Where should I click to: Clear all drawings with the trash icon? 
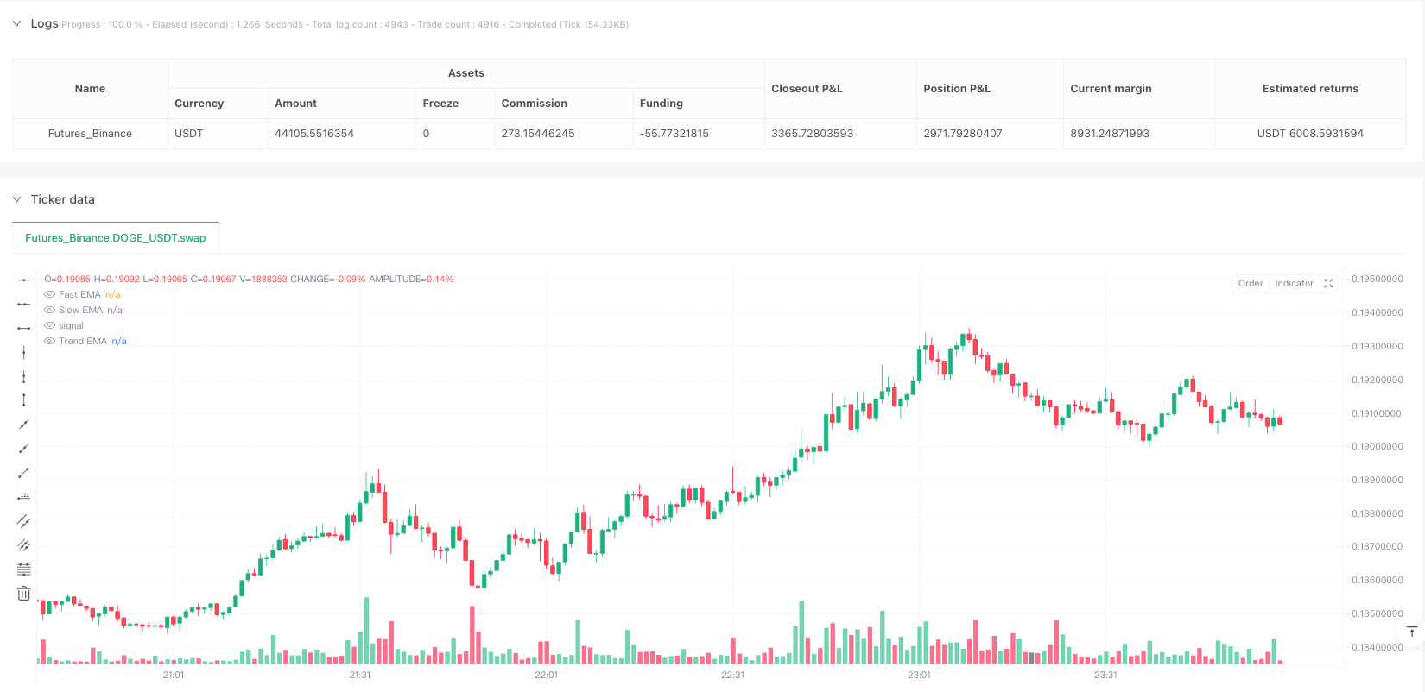click(23, 593)
